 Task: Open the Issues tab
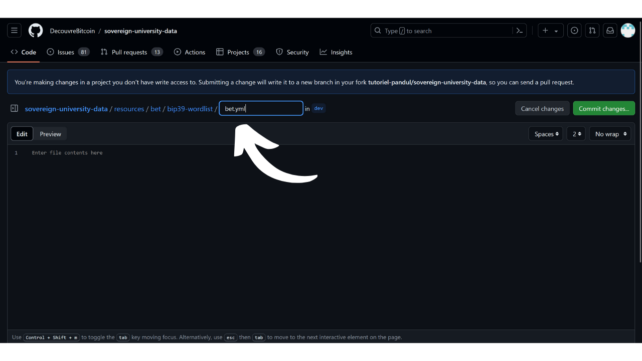click(67, 52)
